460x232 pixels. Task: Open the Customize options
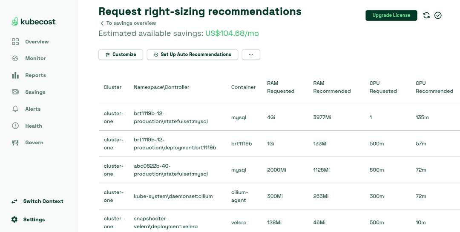(x=121, y=54)
